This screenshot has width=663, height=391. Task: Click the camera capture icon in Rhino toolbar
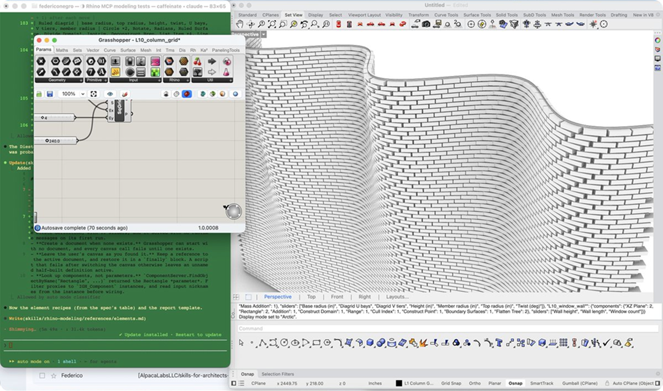[x=426, y=24]
